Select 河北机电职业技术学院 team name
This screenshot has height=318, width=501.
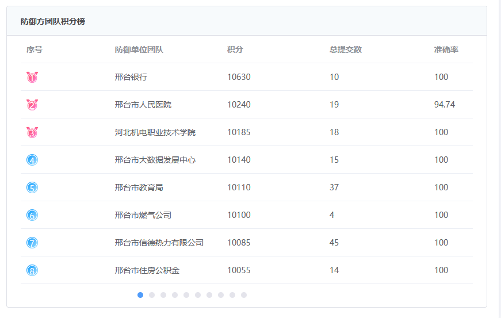[x=155, y=132]
